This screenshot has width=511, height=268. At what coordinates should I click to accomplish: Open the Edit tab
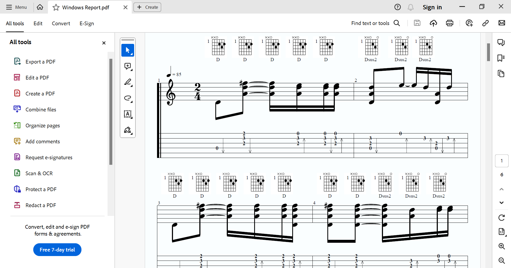(38, 23)
